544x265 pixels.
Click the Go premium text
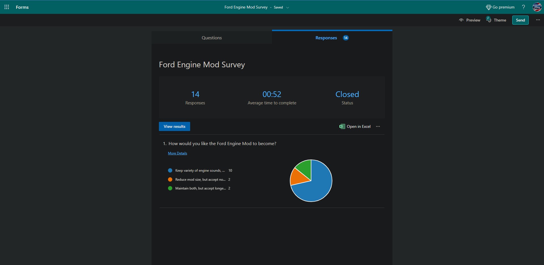click(503, 7)
